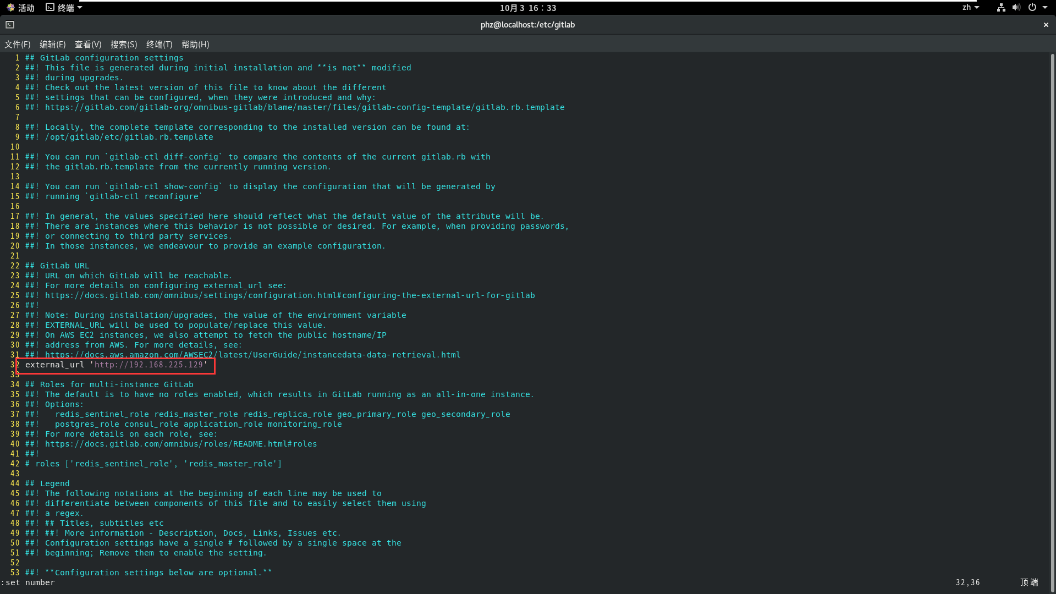Open the 终端(T) menu
Viewport: 1056px width, 594px height.
[159, 45]
